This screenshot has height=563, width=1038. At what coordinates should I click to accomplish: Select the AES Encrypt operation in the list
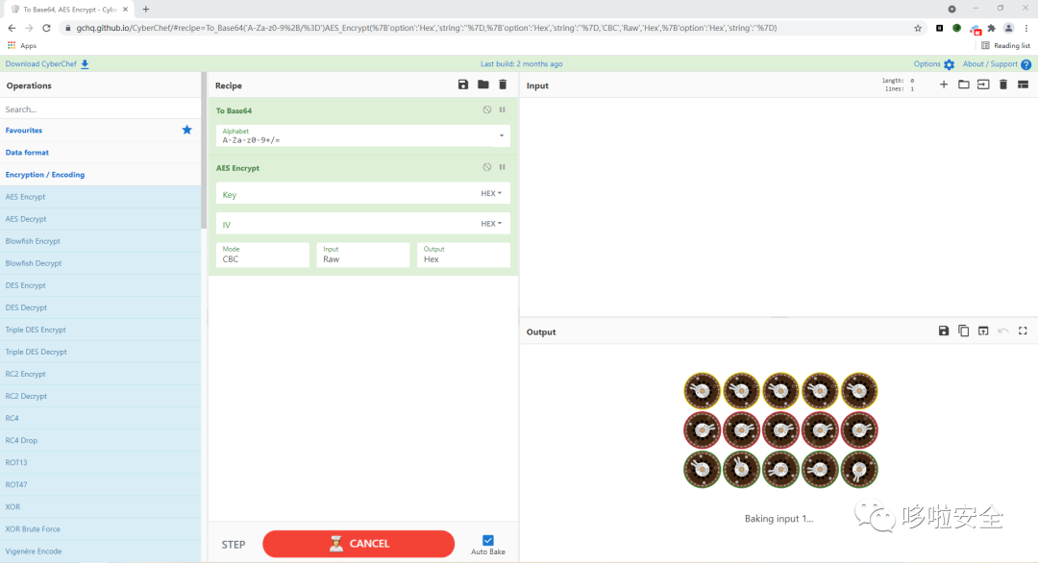[x=101, y=197]
